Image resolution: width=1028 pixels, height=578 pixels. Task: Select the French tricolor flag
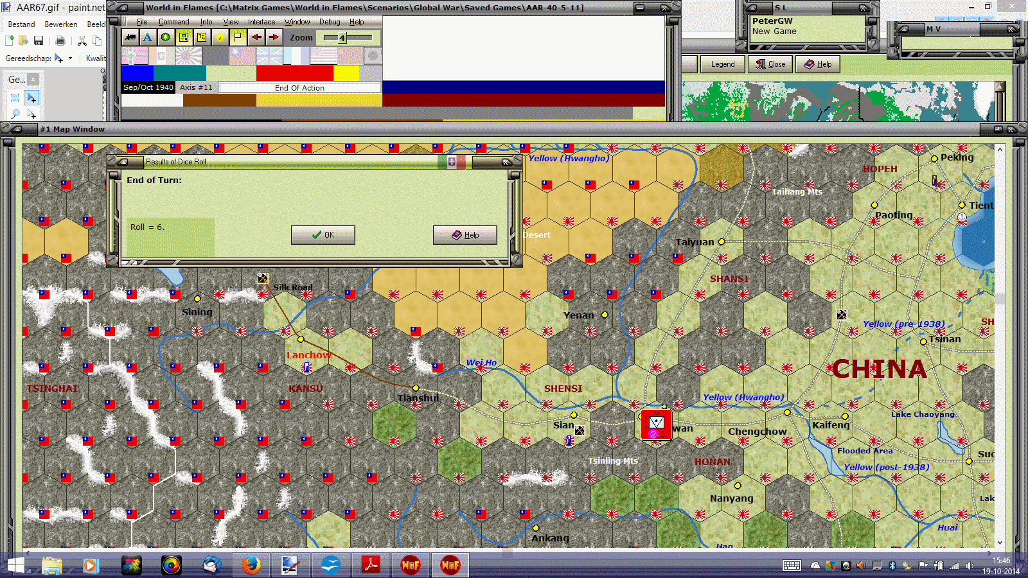click(296, 57)
